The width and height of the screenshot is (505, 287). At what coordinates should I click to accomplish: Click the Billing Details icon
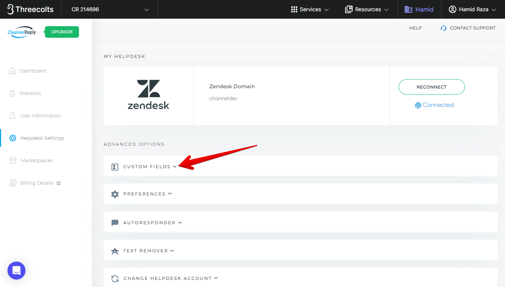coord(13,183)
